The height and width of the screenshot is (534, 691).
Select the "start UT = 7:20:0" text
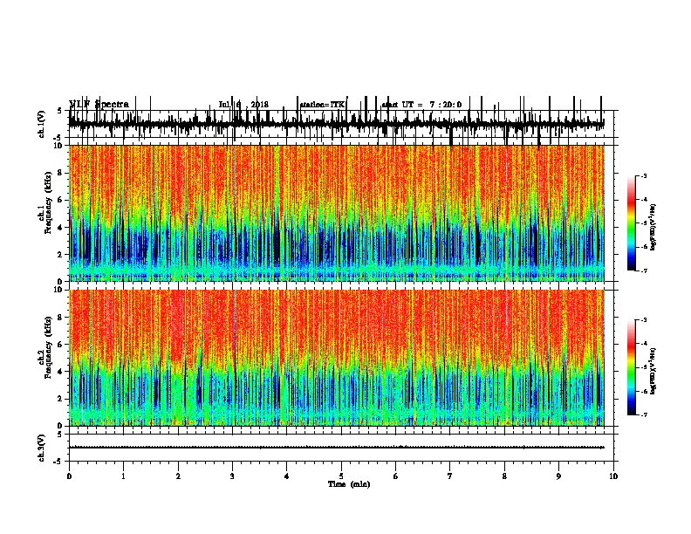[421, 105]
